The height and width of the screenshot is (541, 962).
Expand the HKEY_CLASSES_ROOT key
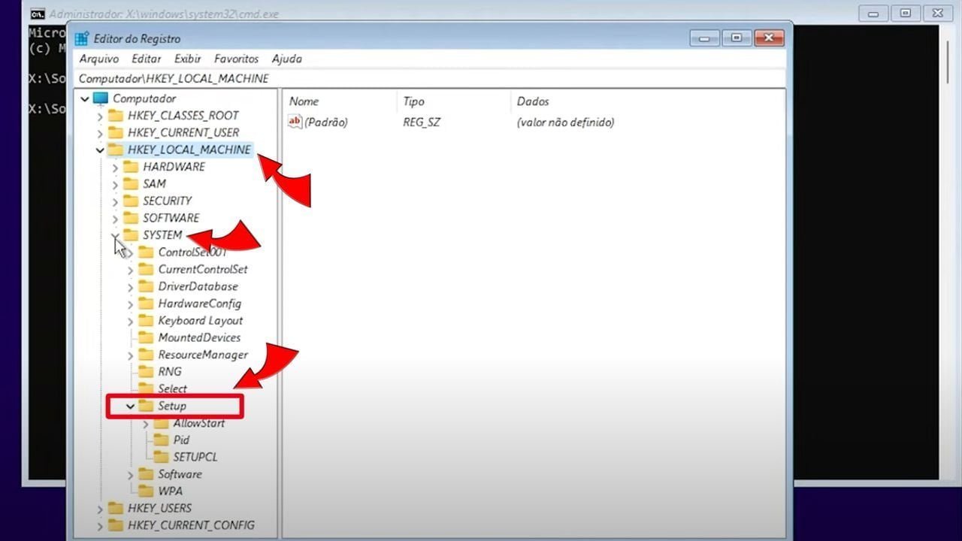coord(100,116)
